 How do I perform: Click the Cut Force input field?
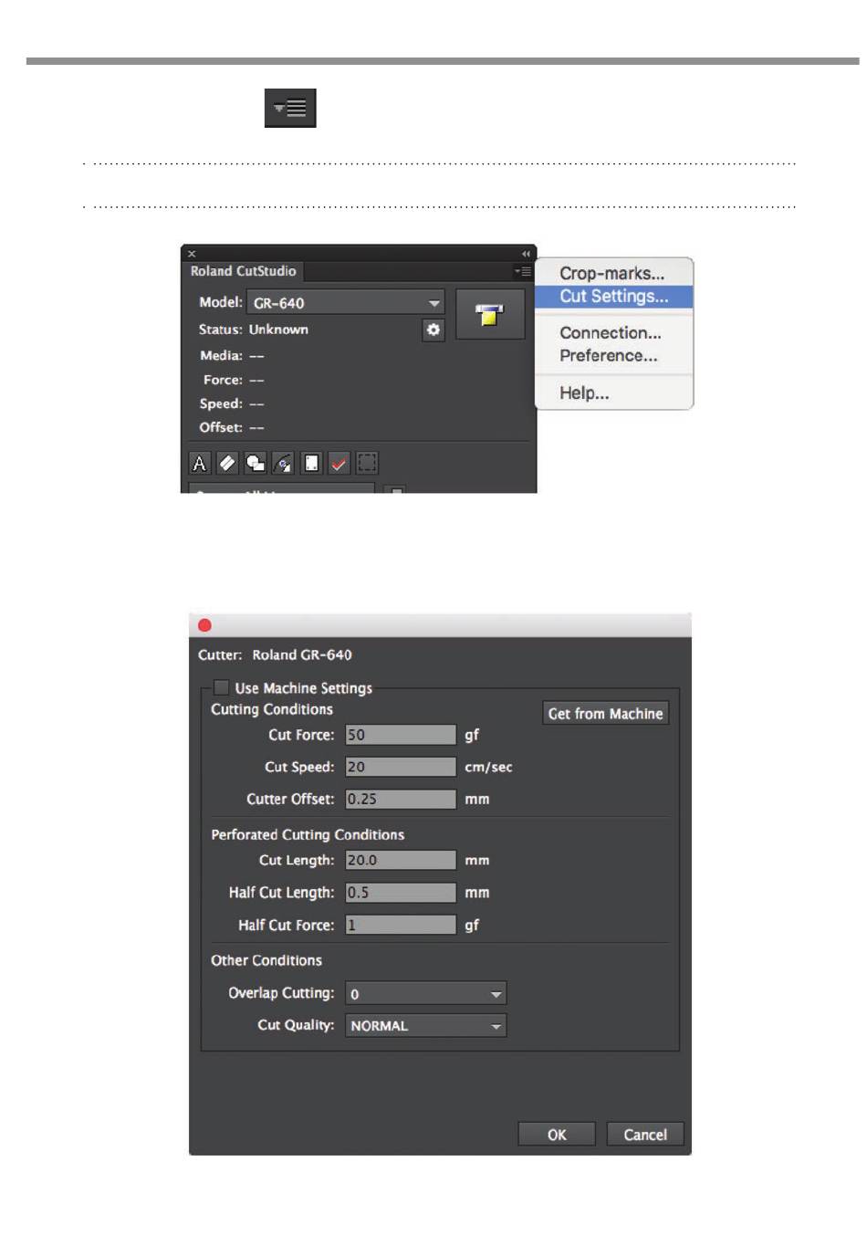(401, 735)
